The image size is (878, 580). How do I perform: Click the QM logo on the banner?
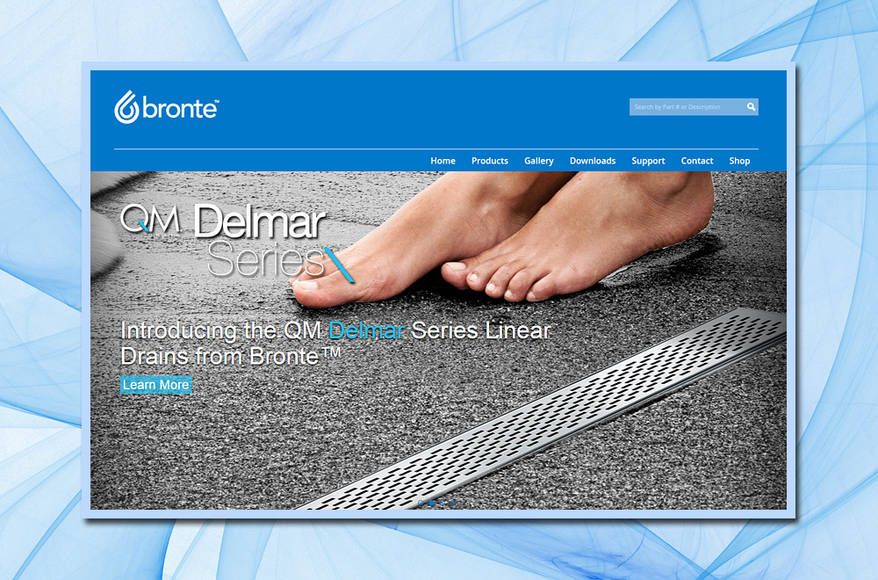(x=150, y=219)
